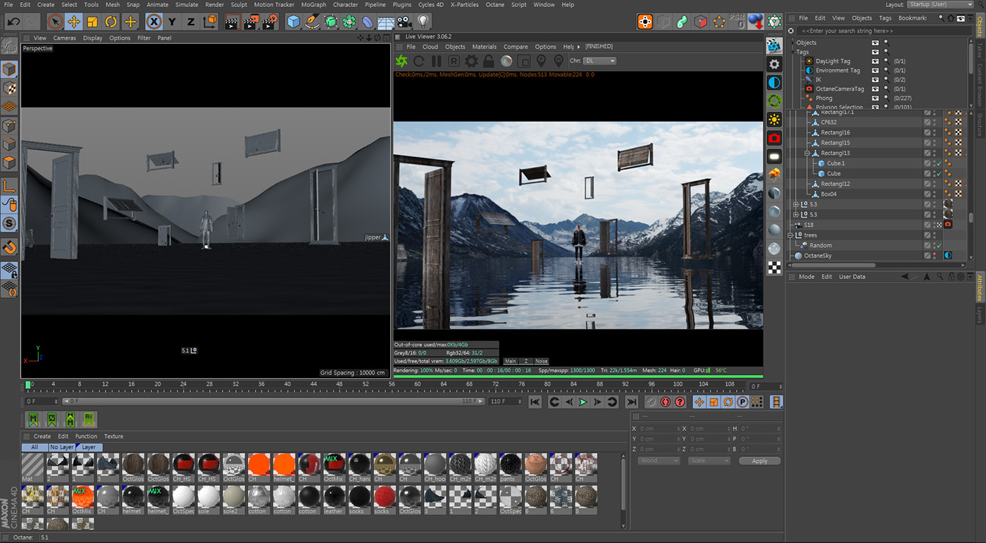Open the MoGraph menu
Image resolution: width=986 pixels, height=543 pixels.
click(x=313, y=5)
